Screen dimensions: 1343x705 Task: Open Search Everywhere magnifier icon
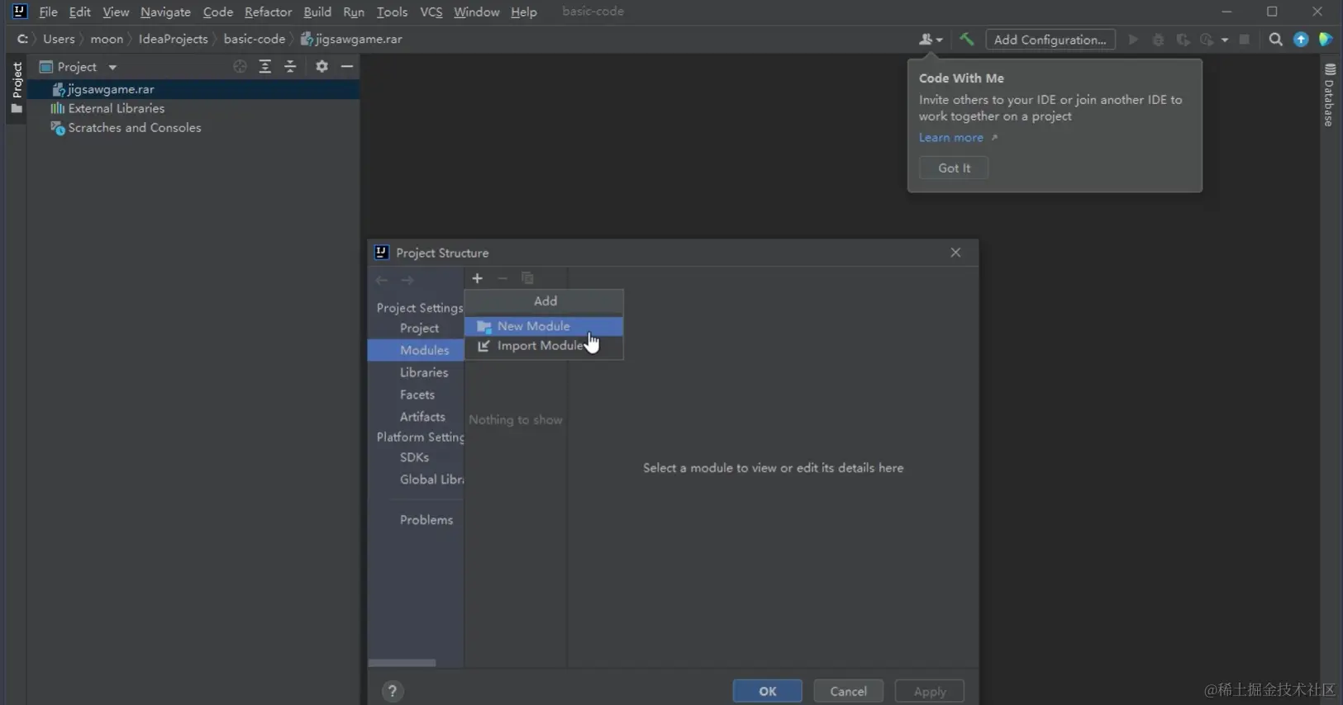(x=1275, y=40)
